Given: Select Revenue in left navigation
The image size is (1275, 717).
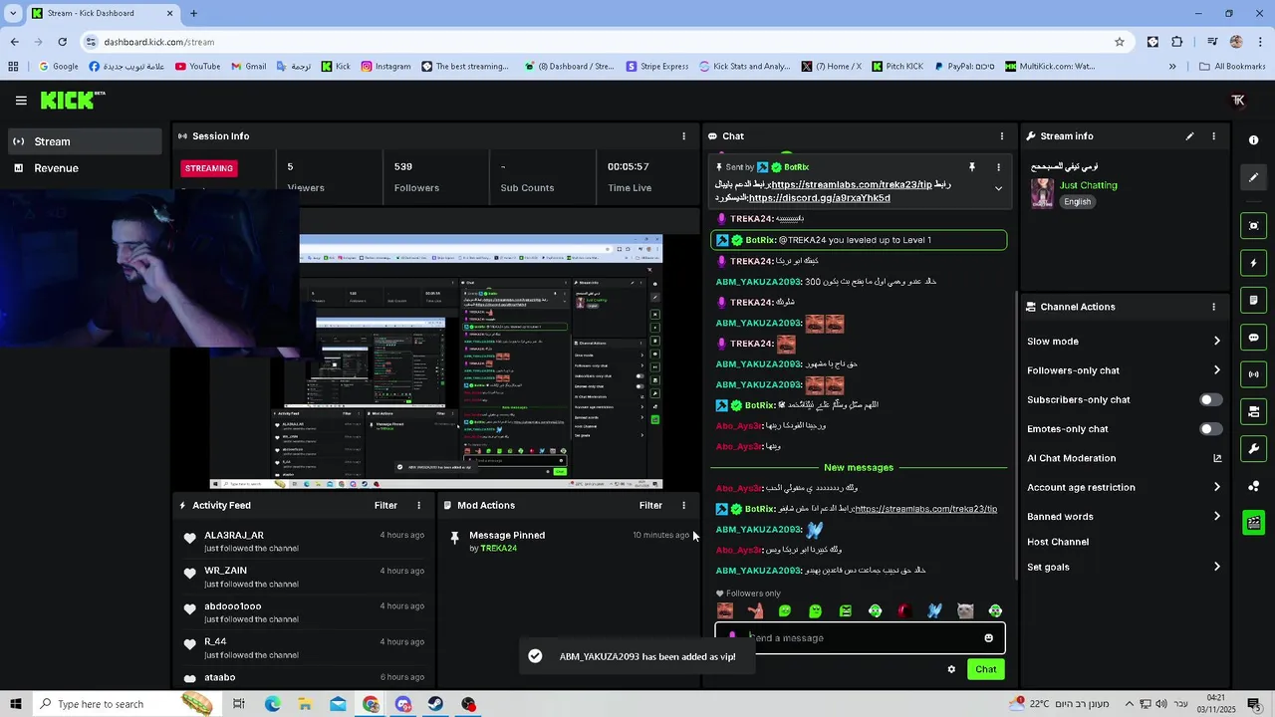Looking at the screenshot, I should pos(85,168).
